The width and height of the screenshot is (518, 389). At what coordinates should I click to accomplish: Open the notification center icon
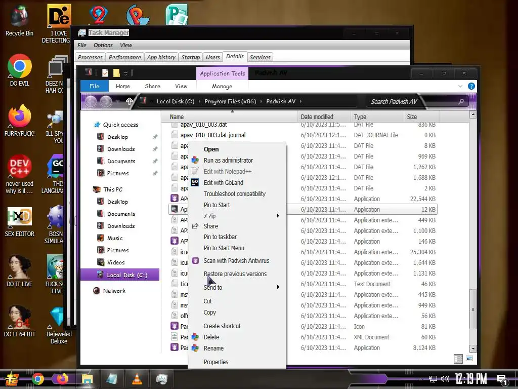pyautogui.click(x=502, y=380)
